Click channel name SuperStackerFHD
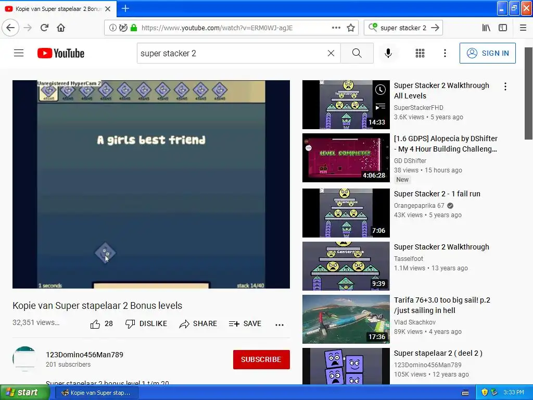This screenshot has width=533, height=400. pos(418,108)
